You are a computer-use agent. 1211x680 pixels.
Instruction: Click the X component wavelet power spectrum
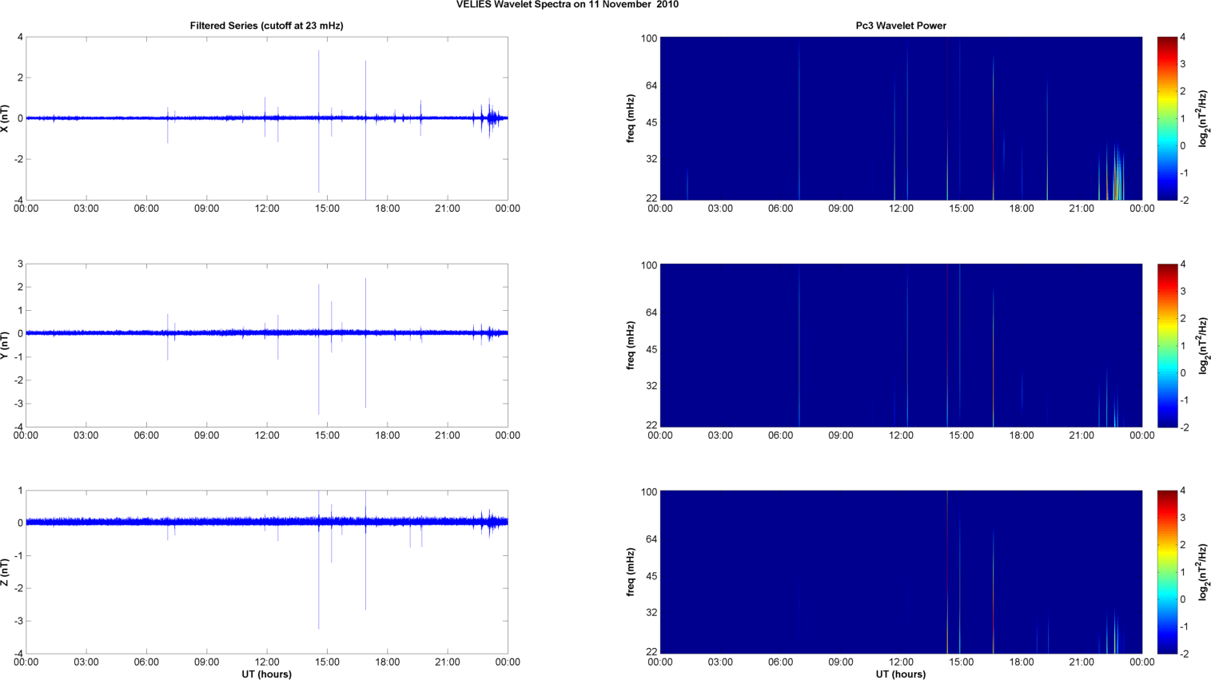901,118
